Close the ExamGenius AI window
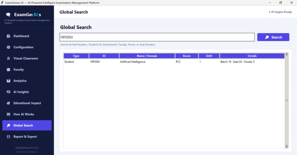The height and width of the screenshot is (155, 297). tap(291, 3)
